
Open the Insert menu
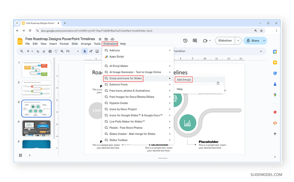click(53, 44)
